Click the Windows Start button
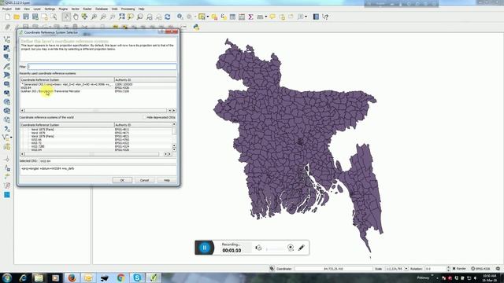Screen dimensions: 504x283 (7, 277)
